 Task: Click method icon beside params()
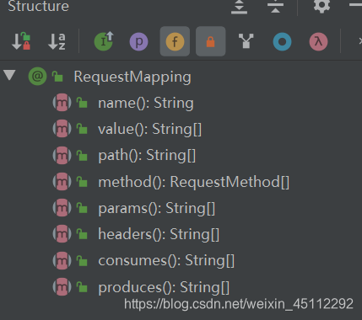pos(62,208)
